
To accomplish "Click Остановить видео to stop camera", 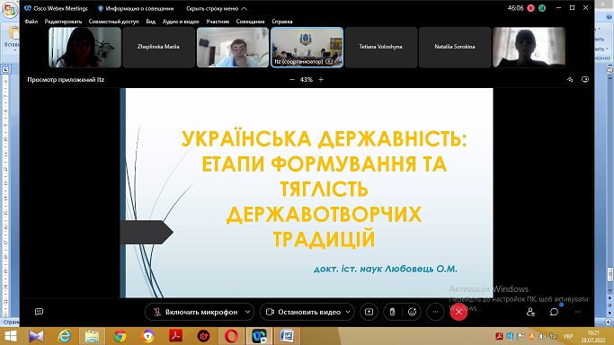I will [x=303, y=312].
